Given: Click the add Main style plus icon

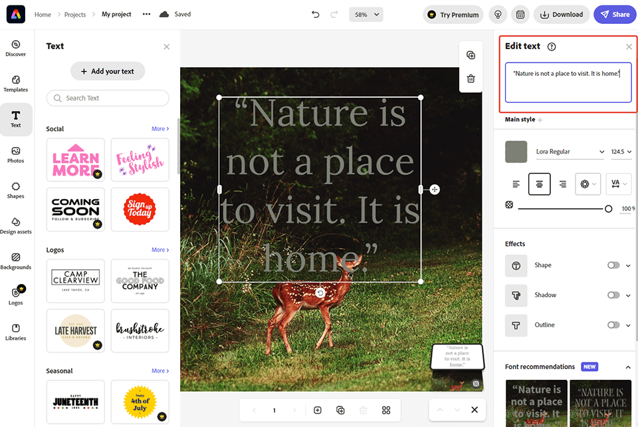Looking at the screenshot, I should [x=540, y=120].
